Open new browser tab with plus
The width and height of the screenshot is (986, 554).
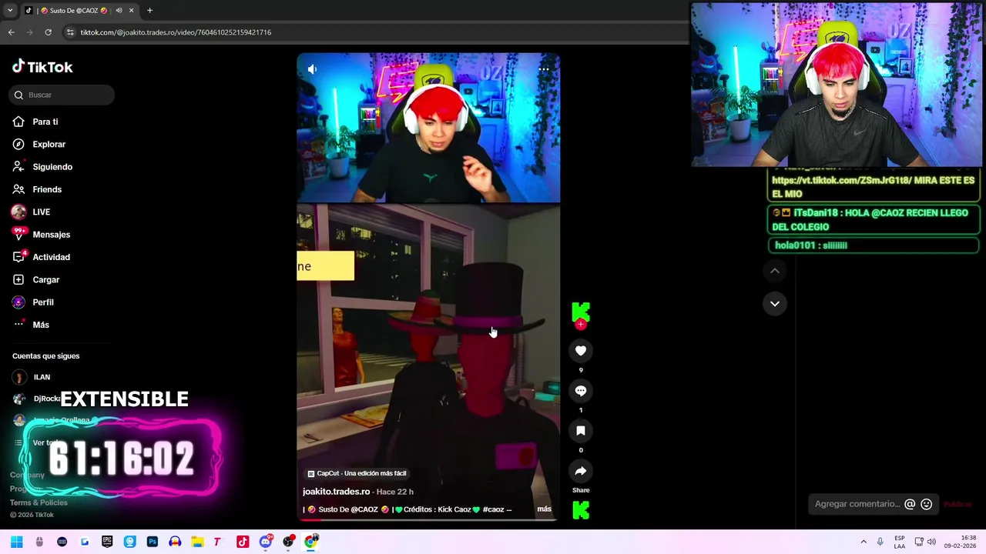149,11
